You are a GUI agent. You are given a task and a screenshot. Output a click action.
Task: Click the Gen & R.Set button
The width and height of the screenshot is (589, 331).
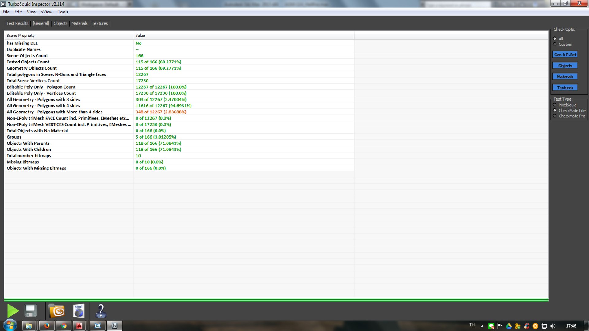click(565, 55)
